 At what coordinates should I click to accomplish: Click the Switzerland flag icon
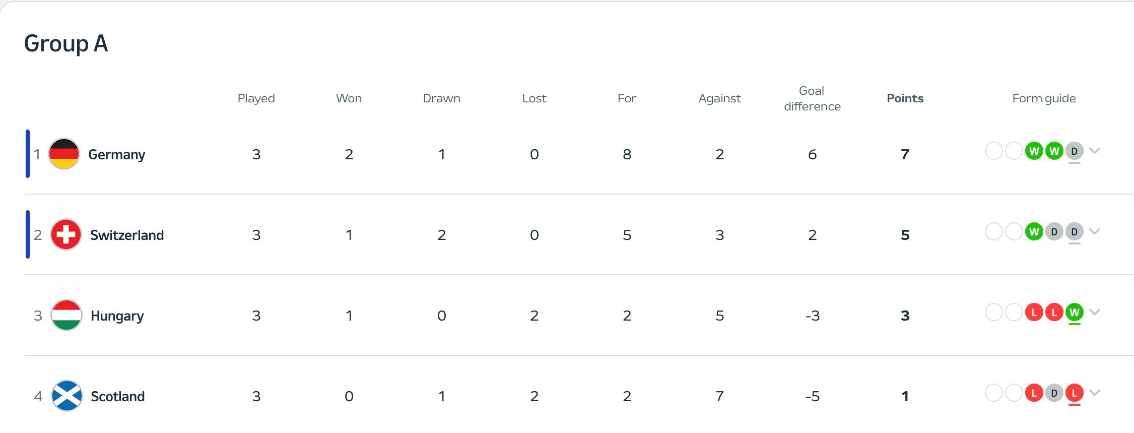[x=66, y=234]
